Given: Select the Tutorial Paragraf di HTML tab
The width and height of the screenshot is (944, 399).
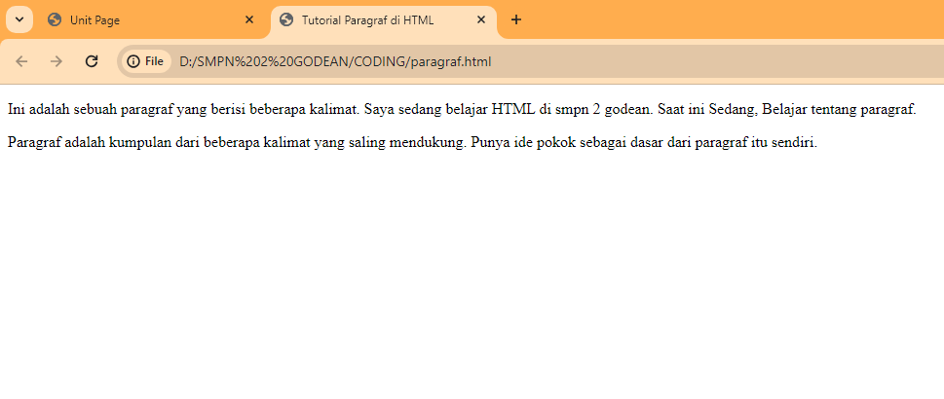Looking at the screenshot, I should (384, 20).
